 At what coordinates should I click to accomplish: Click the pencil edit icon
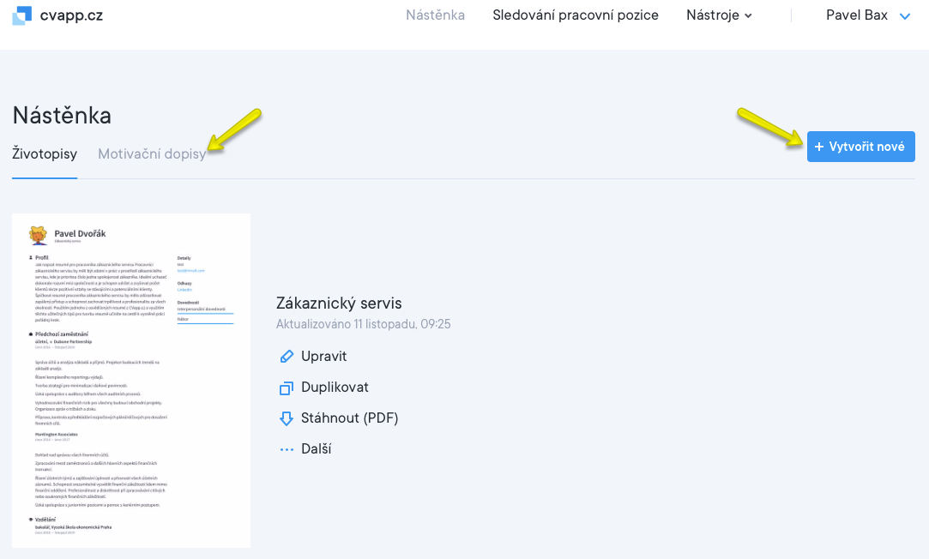click(x=287, y=357)
